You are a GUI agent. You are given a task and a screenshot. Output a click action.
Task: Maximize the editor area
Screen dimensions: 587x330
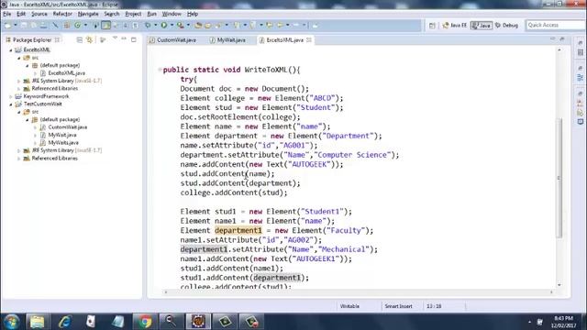(x=562, y=39)
